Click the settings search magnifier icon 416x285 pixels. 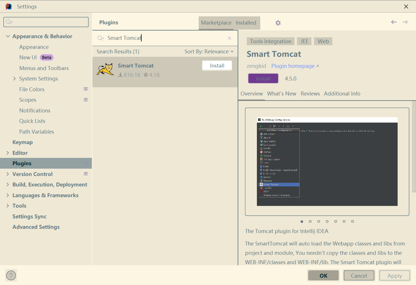pos(9,22)
